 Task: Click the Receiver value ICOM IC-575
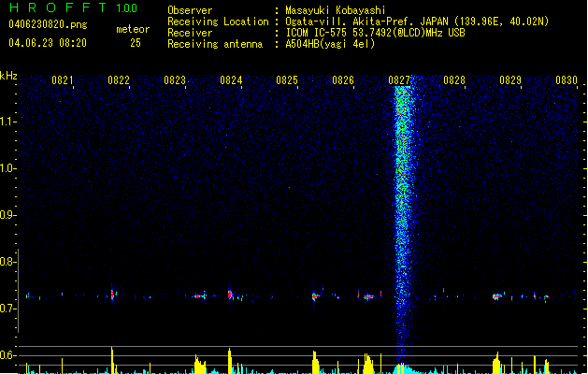pos(317,33)
